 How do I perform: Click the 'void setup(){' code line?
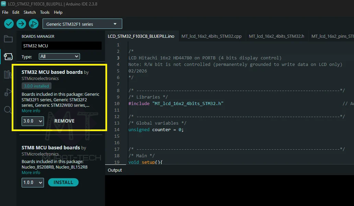click(145, 162)
